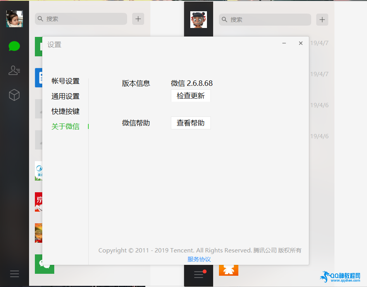The height and width of the screenshot is (287, 367).
Task: Select 帐号设置 in settings menu
Action: coord(65,81)
